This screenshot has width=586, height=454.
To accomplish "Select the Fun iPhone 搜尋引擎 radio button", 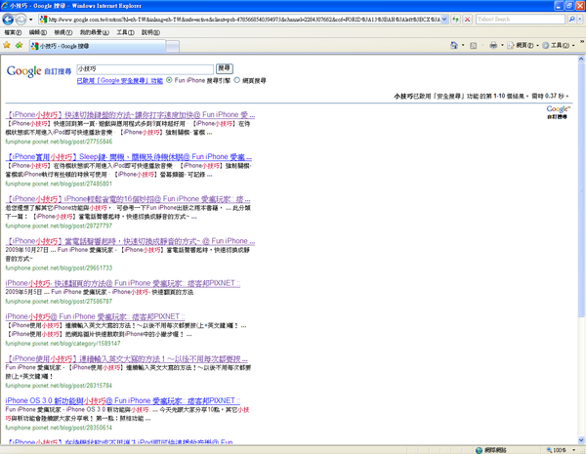I will 169,80.
